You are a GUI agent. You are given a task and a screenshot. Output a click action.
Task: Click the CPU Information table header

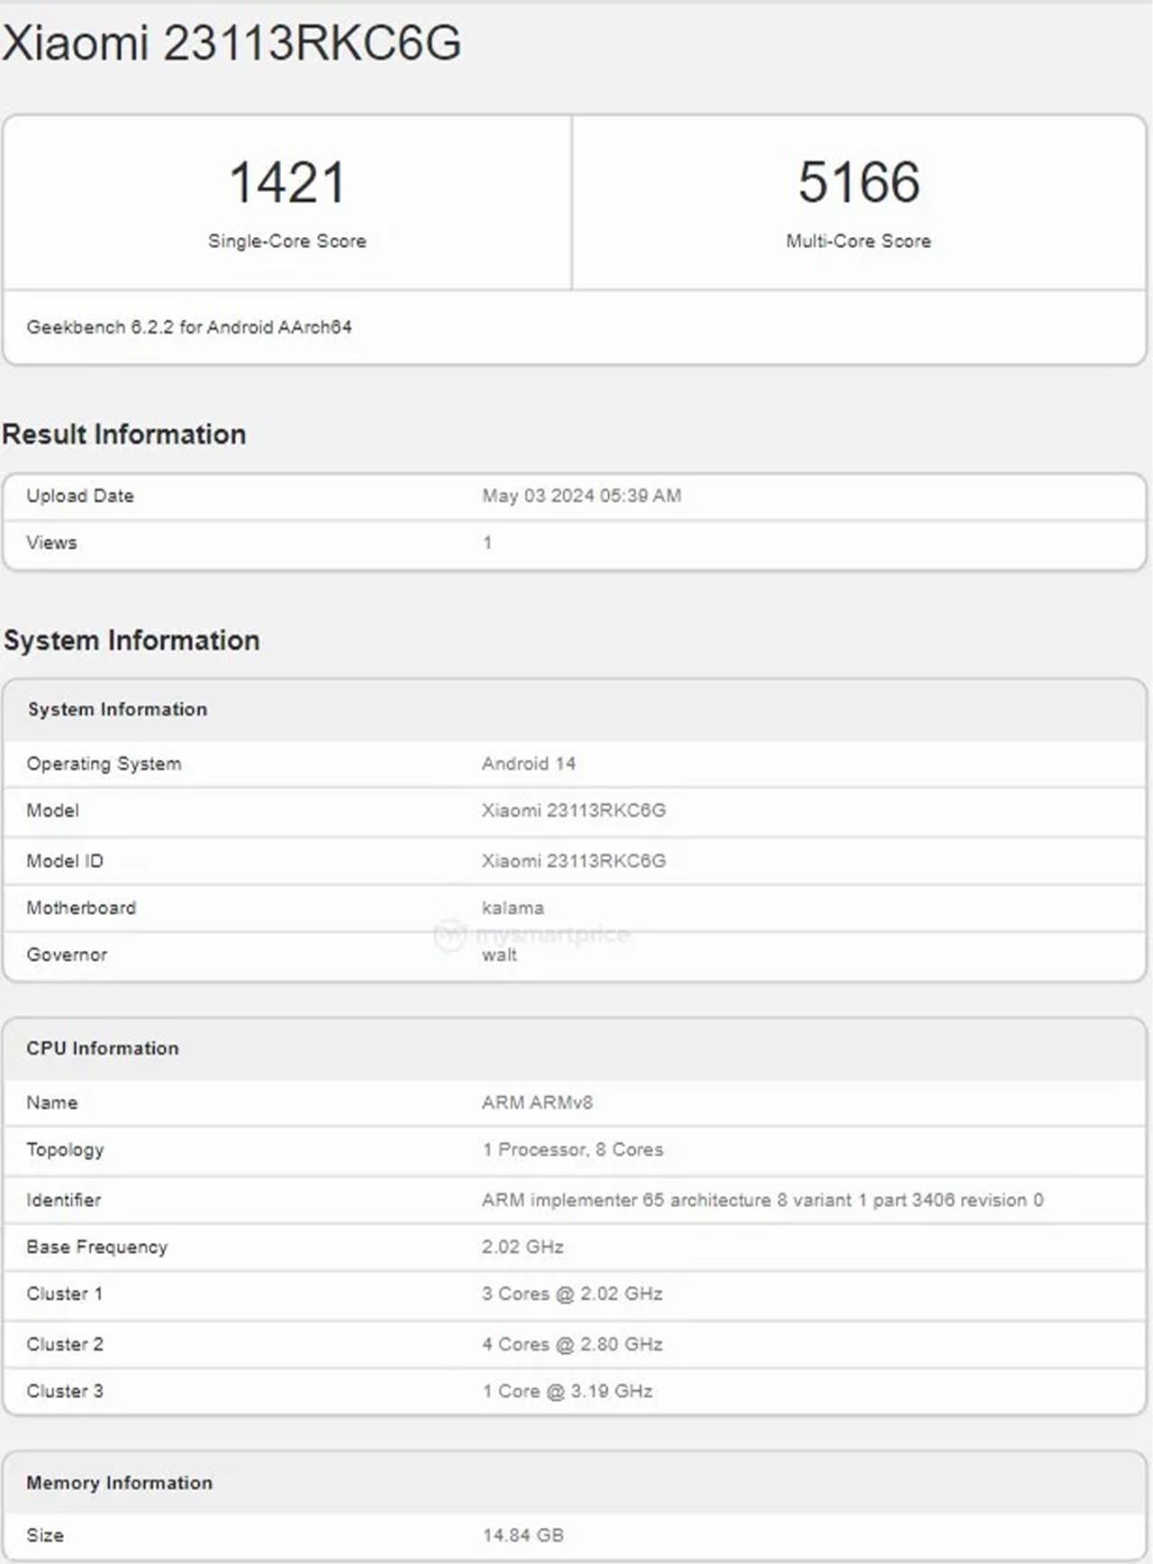pyautogui.click(x=103, y=1048)
